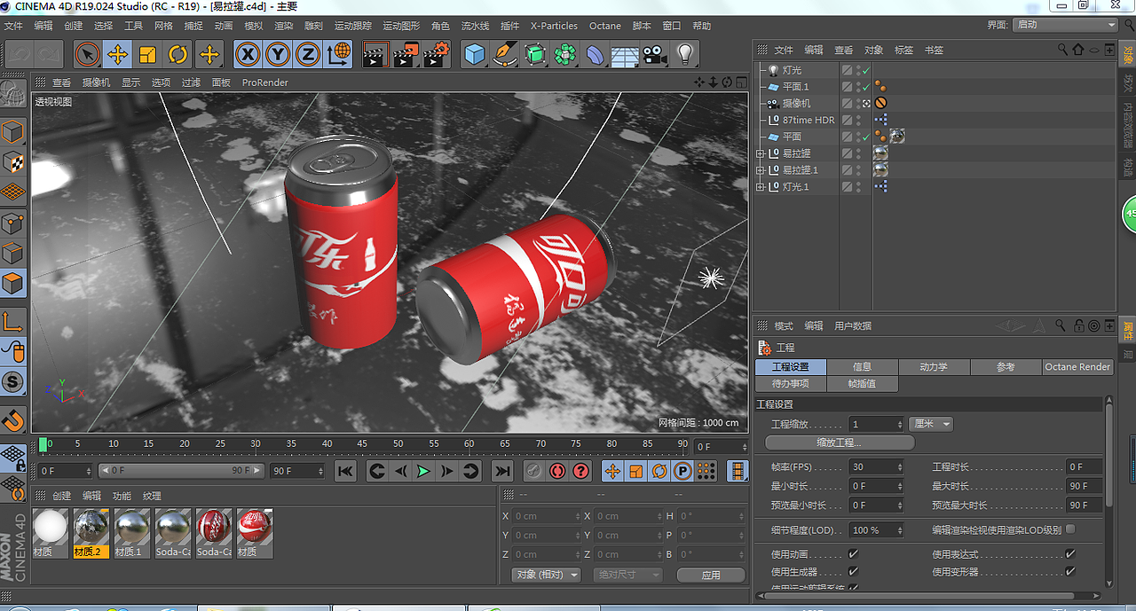Toggle the 使用表达式 checkbox
This screenshot has width=1136, height=611.
coord(1070,554)
